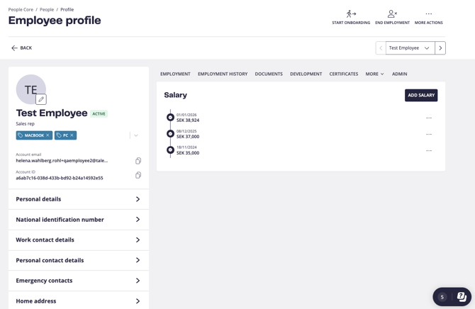
Task: Remove the PC tag
Action: tap(72, 135)
